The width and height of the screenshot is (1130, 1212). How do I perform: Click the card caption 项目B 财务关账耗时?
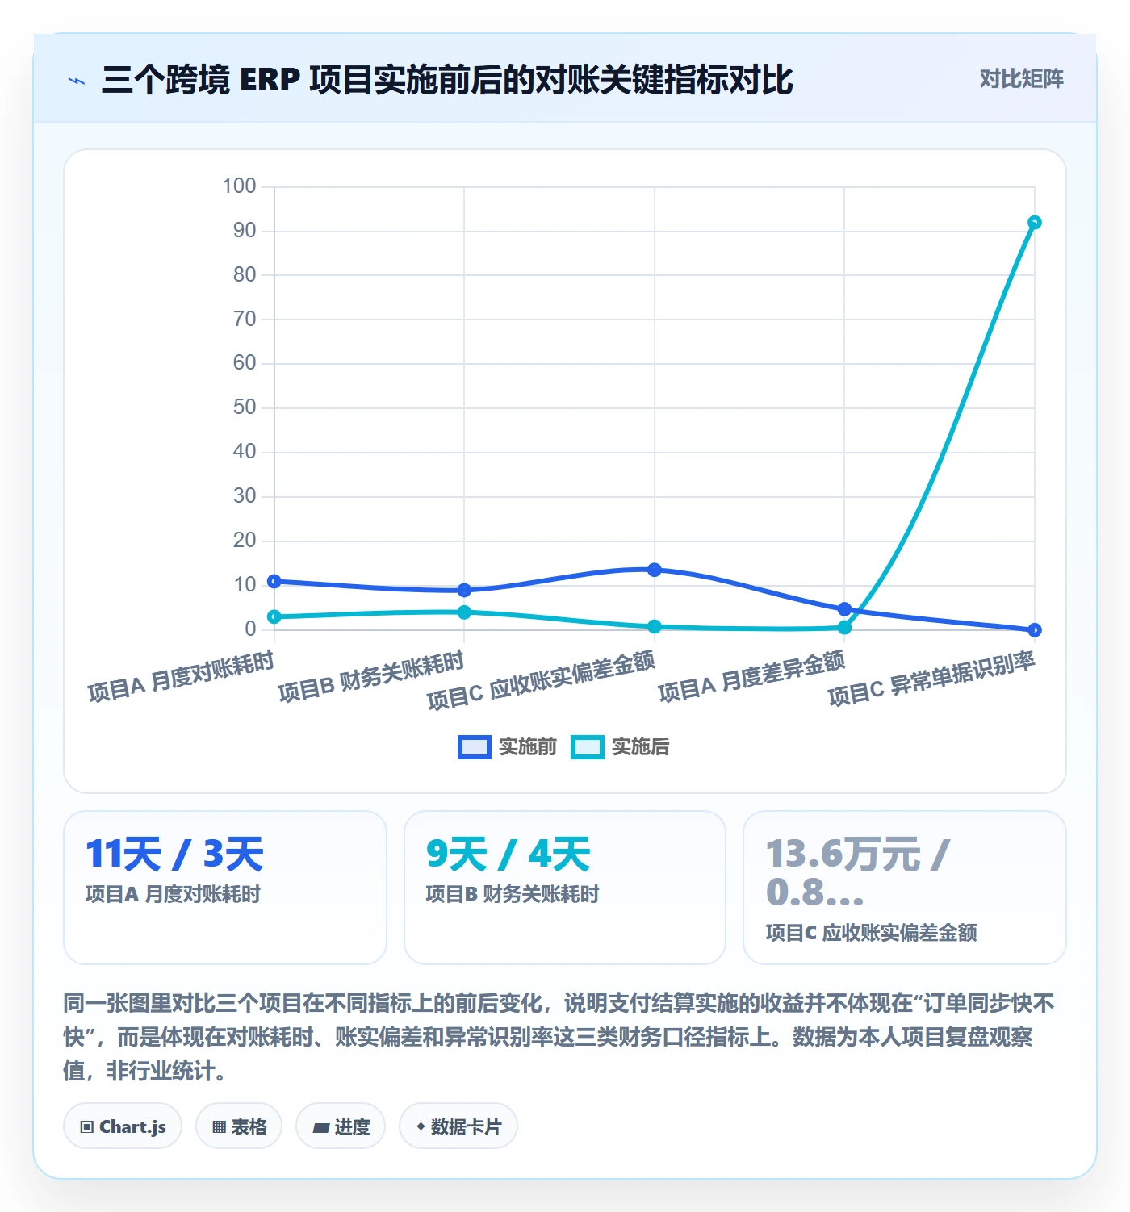pyautogui.click(x=513, y=894)
